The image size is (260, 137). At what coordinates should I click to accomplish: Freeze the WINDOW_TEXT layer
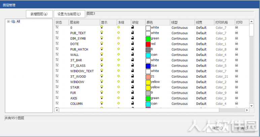coord(119,71)
